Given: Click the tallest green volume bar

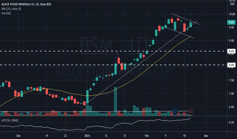Looking at the screenshot, I should (x=115, y=101).
